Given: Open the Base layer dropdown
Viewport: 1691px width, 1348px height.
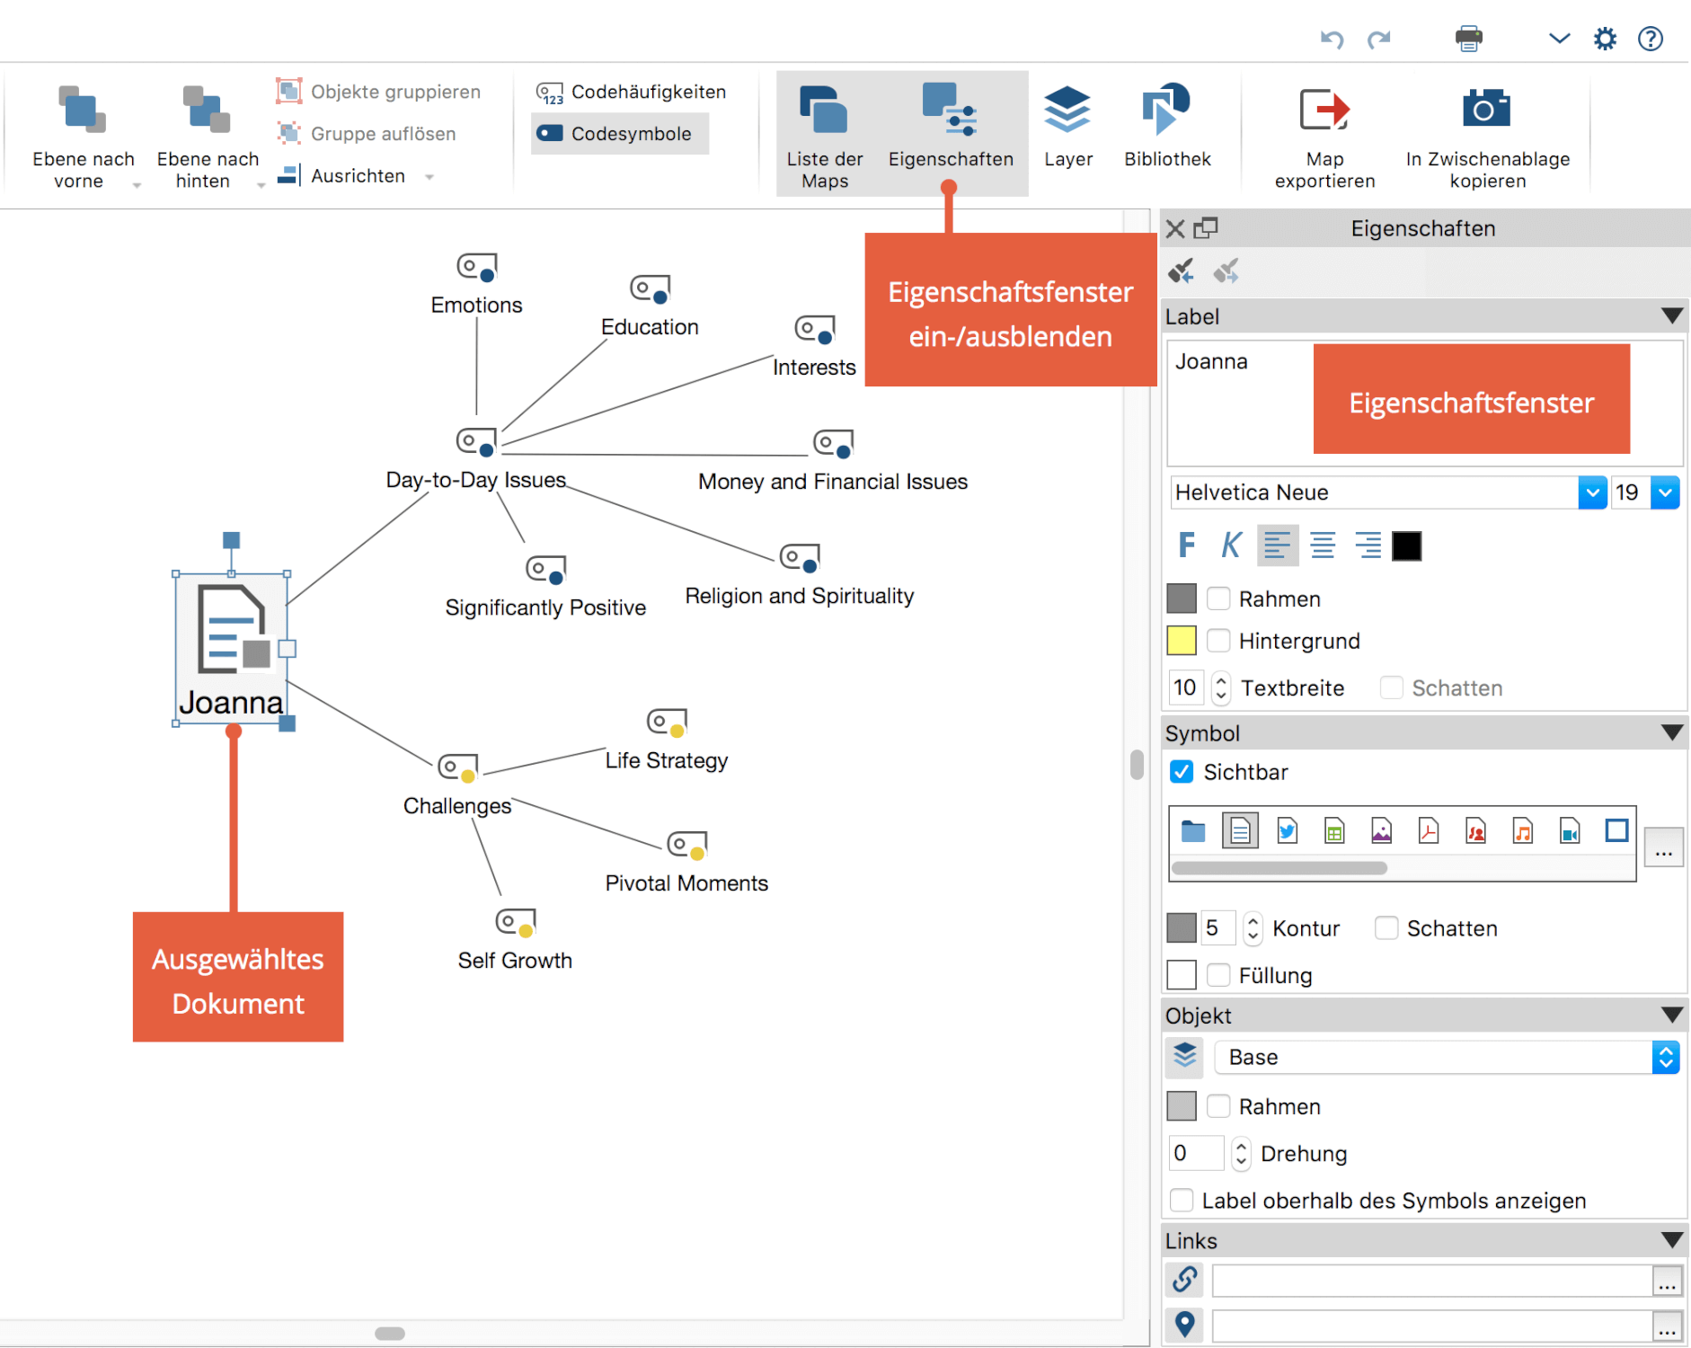Looking at the screenshot, I should 1665,1058.
